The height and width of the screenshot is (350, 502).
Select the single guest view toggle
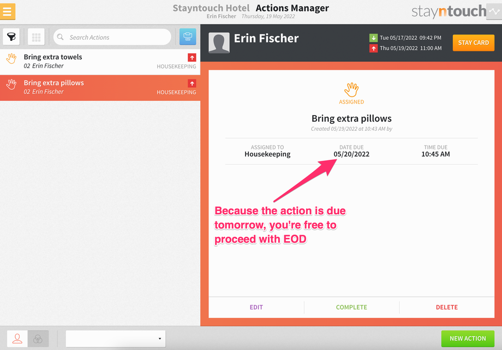pyautogui.click(x=17, y=339)
